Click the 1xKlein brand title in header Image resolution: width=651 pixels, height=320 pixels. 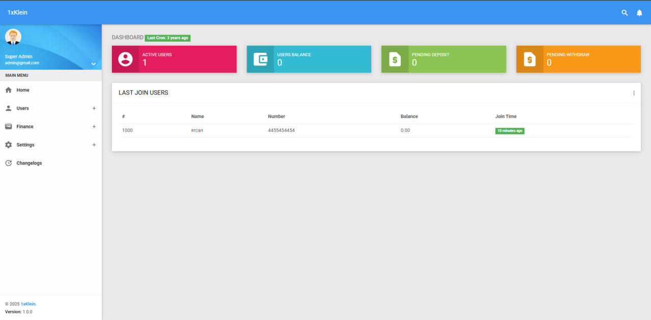(17, 13)
